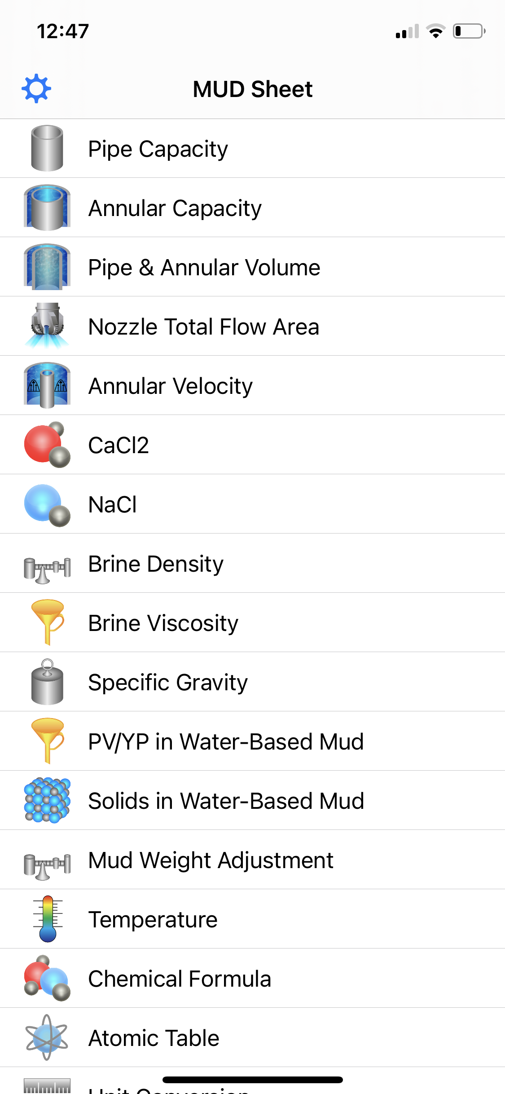The width and height of the screenshot is (505, 1094).
Task: Open the Chemical Formula page
Action: tap(180, 979)
